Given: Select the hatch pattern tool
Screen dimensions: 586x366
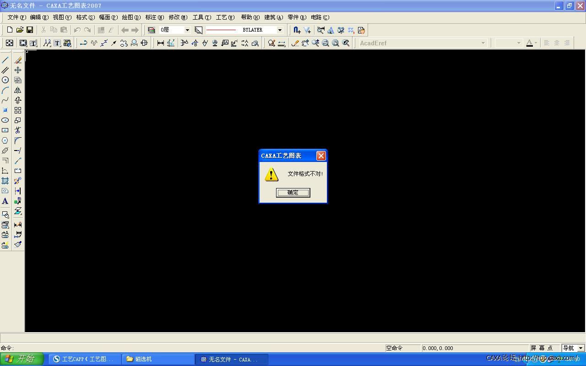Looking at the screenshot, I should click(5, 181).
